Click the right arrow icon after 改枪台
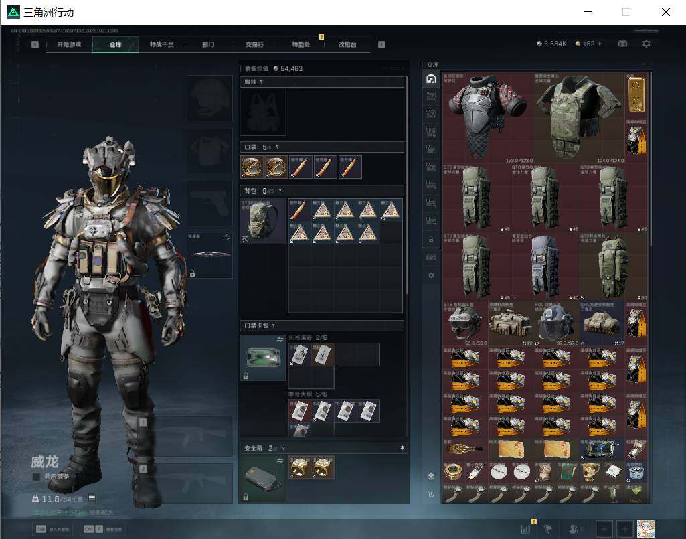686x539 pixels. (x=381, y=44)
